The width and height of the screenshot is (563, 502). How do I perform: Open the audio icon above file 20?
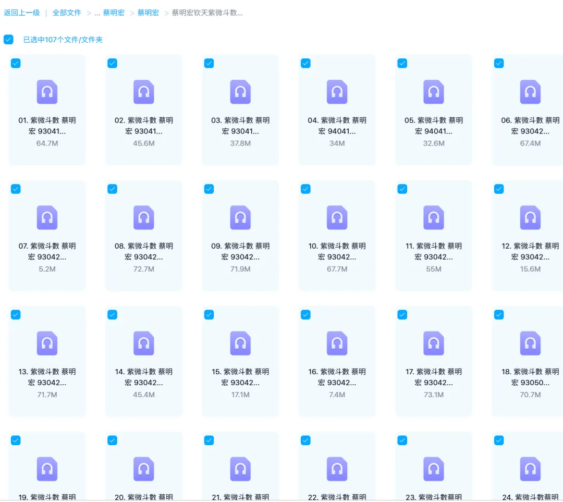(144, 469)
